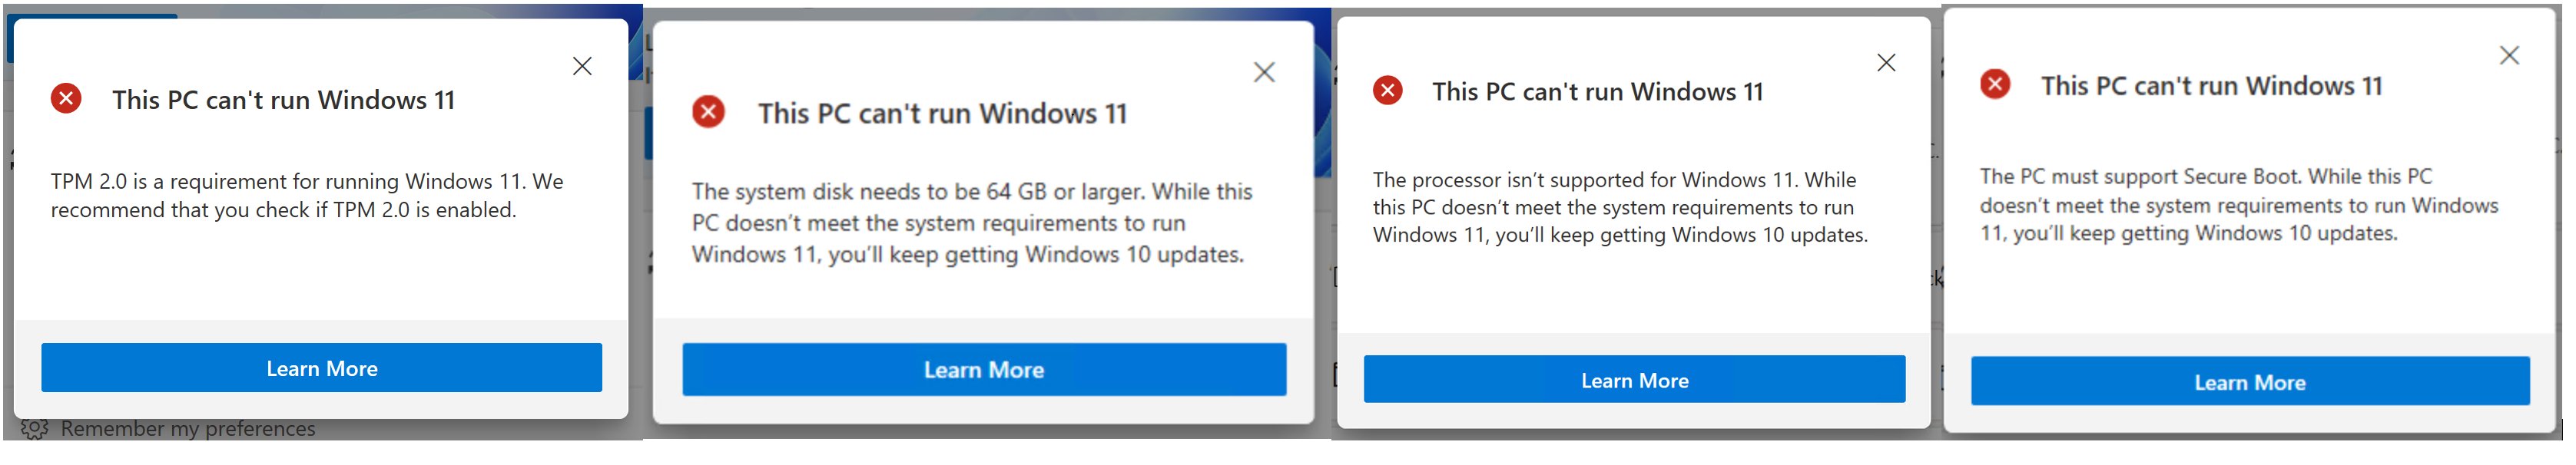The height and width of the screenshot is (465, 2576).
Task: Click the red error icon in the system disk dialog
Action: point(708,112)
